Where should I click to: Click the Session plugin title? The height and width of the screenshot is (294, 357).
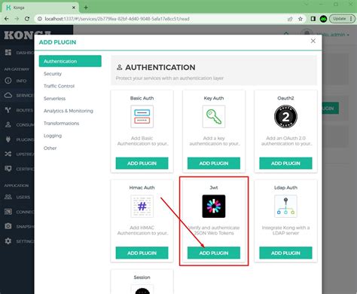point(142,277)
